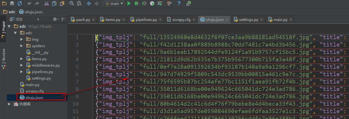The width and height of the screenshot is (349, 119).
Task: Click the path containing d3d1a5ad957de059
Action: [x=226, y=111]
